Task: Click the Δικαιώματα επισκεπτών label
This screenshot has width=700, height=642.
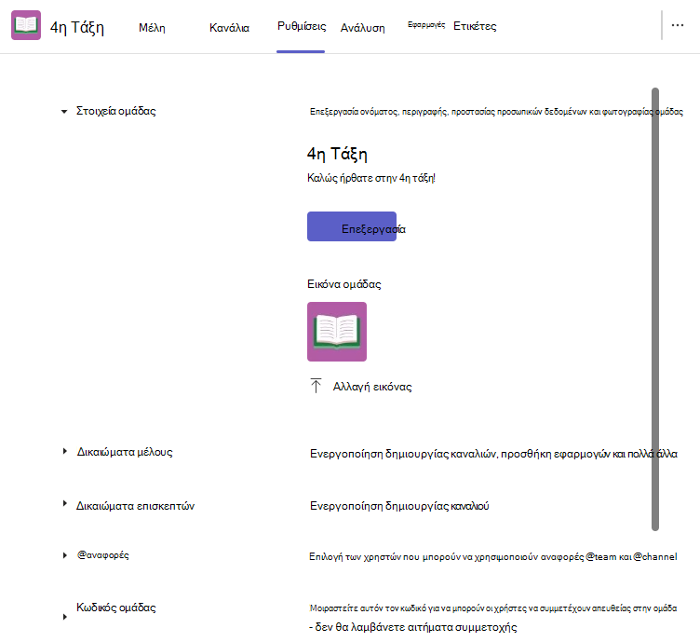Action: point(135,506)
